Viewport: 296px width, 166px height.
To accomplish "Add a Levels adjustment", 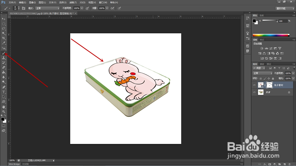I will click(x=266, y=48).
